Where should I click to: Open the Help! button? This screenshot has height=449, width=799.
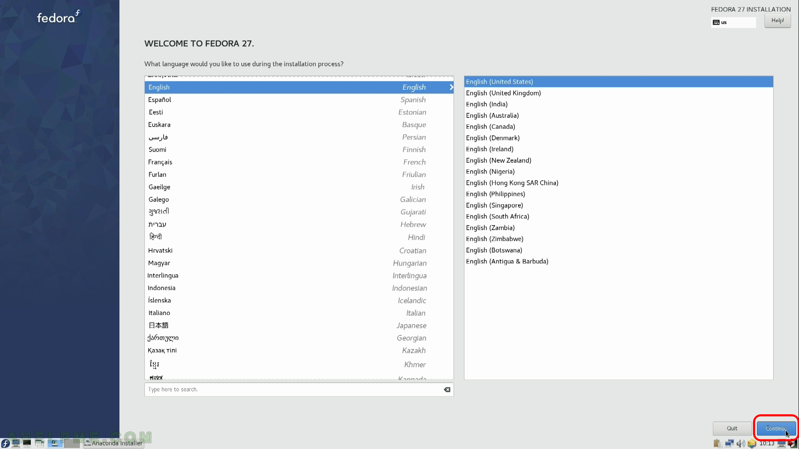pyautogui.click(x=777, y=21)
